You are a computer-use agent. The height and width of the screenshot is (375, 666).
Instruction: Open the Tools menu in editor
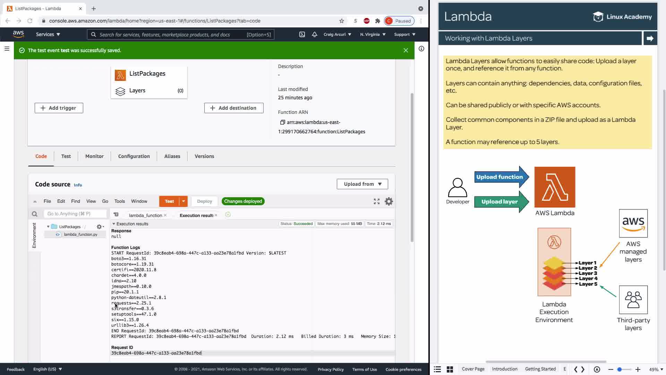119,201
